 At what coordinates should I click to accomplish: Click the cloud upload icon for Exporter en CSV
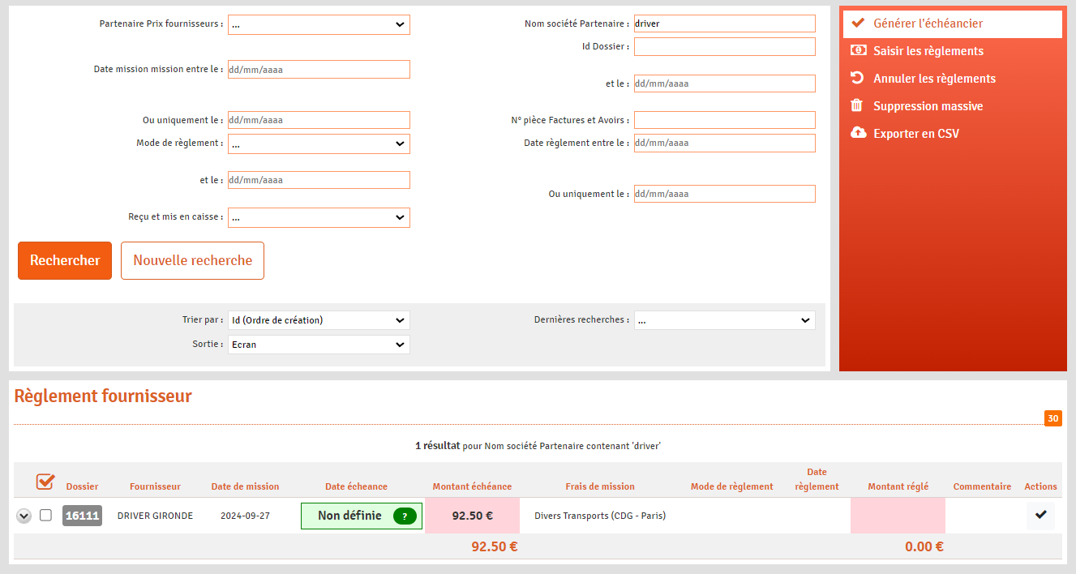point(858,133)
